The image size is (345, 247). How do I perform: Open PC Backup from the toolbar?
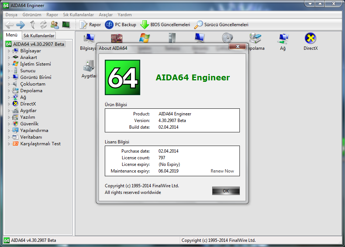pos(121,25)
